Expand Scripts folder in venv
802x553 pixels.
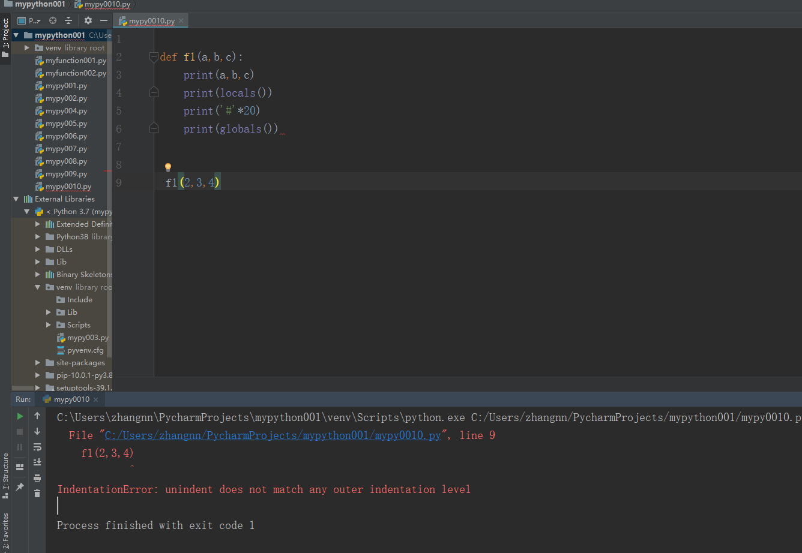click(49, 325)
